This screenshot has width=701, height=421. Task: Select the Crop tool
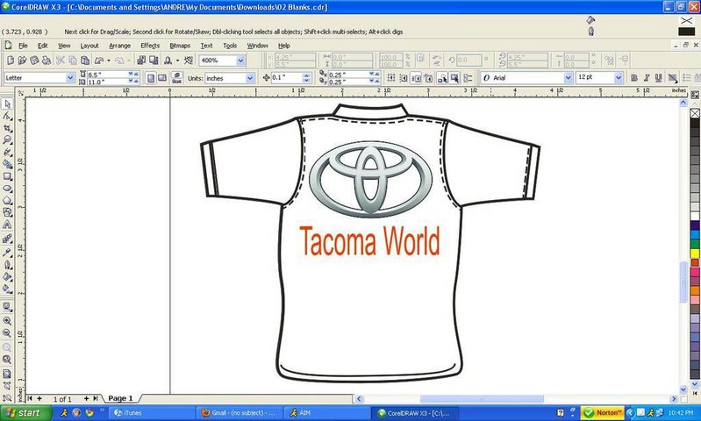[x=7, y=128]
